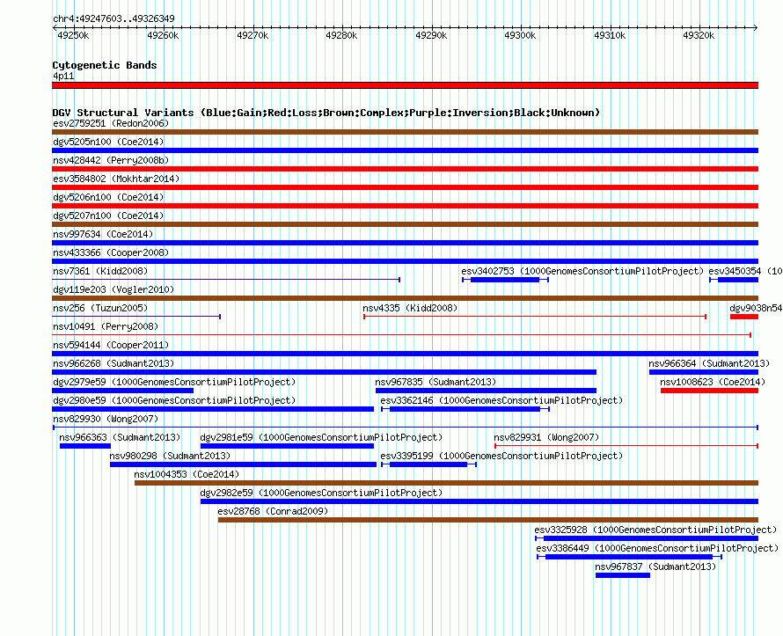
Task: Select the esv3386449 variant label
Action: (657, 548)
